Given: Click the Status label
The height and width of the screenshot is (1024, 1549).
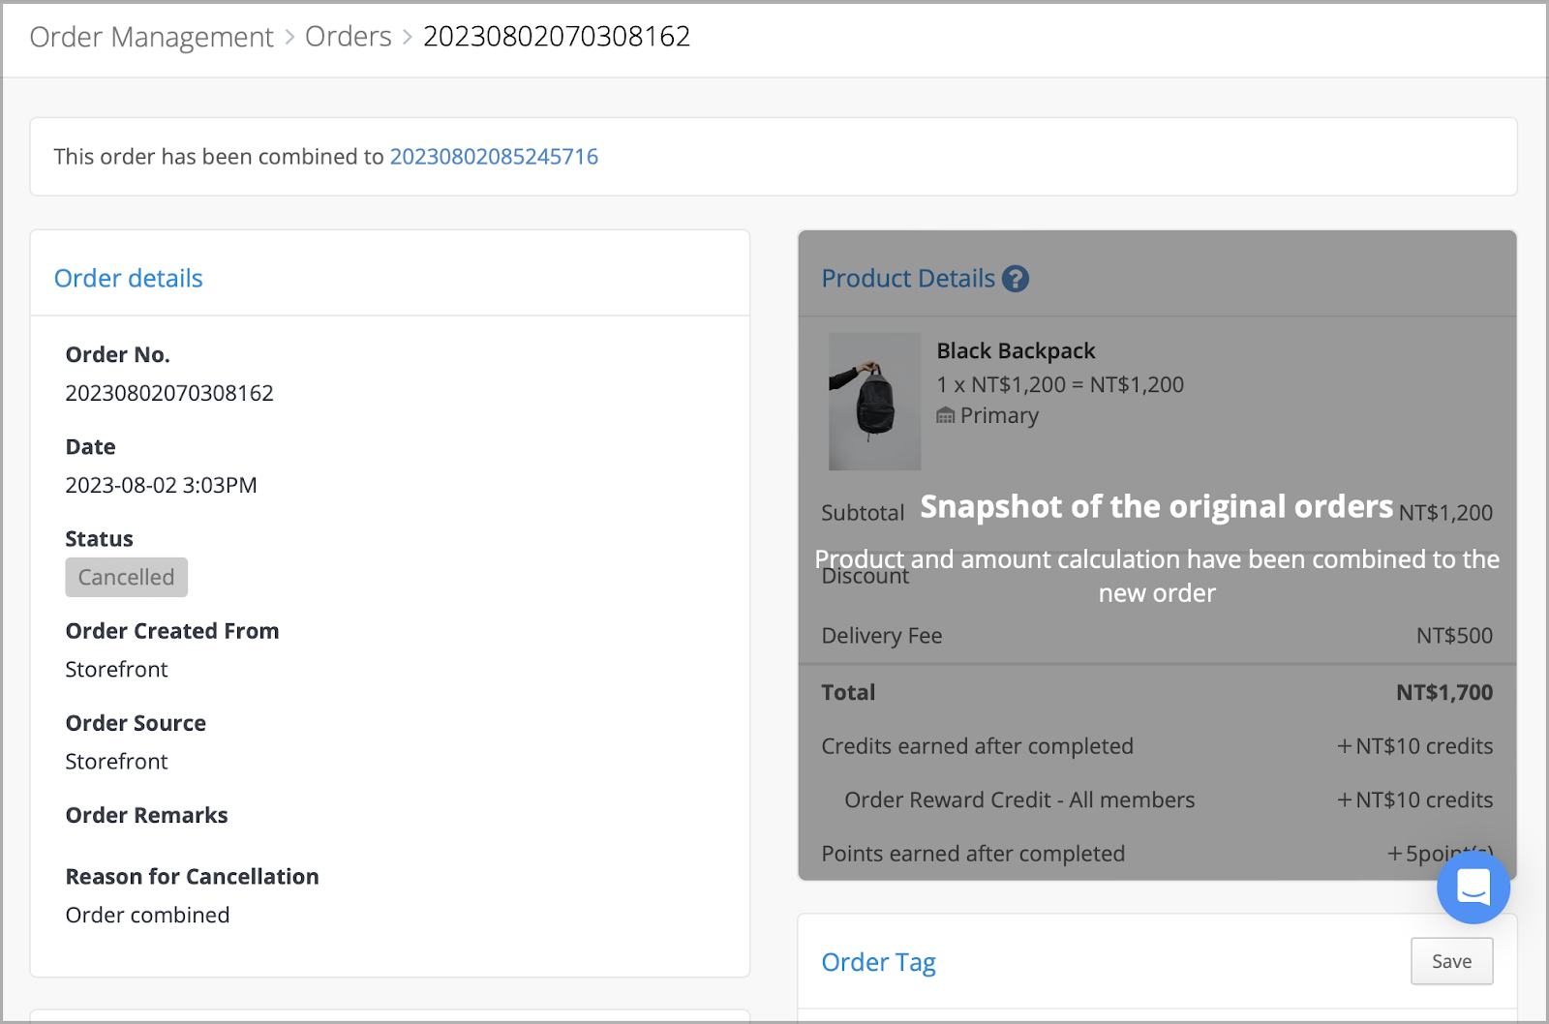Looking at the screenshot, I should pyautogui.click(x=99, y=539).
